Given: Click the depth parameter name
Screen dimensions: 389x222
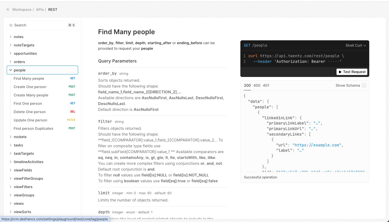Looking at the screenshot, I should (104, 212).
